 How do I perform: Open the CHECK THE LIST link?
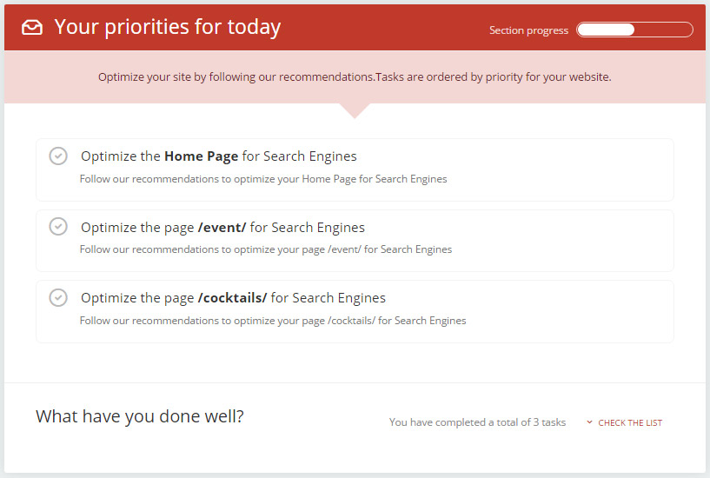630,422
